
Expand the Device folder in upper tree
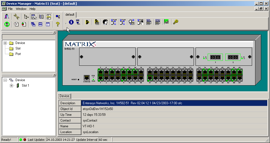point(5,43)
